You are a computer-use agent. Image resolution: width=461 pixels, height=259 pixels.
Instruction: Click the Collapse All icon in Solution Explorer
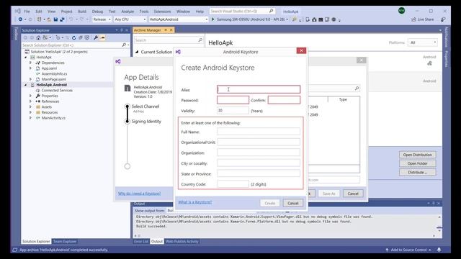[x=80, y=38]
